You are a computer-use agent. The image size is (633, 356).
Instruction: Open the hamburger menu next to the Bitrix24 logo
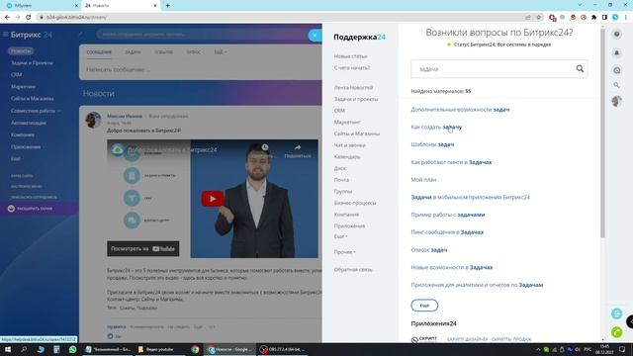[5, 35]
